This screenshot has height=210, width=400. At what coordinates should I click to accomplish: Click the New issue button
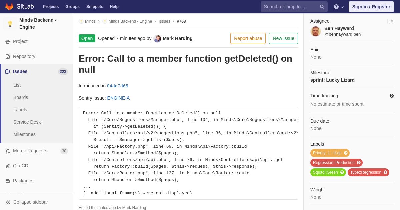(283, 38)
